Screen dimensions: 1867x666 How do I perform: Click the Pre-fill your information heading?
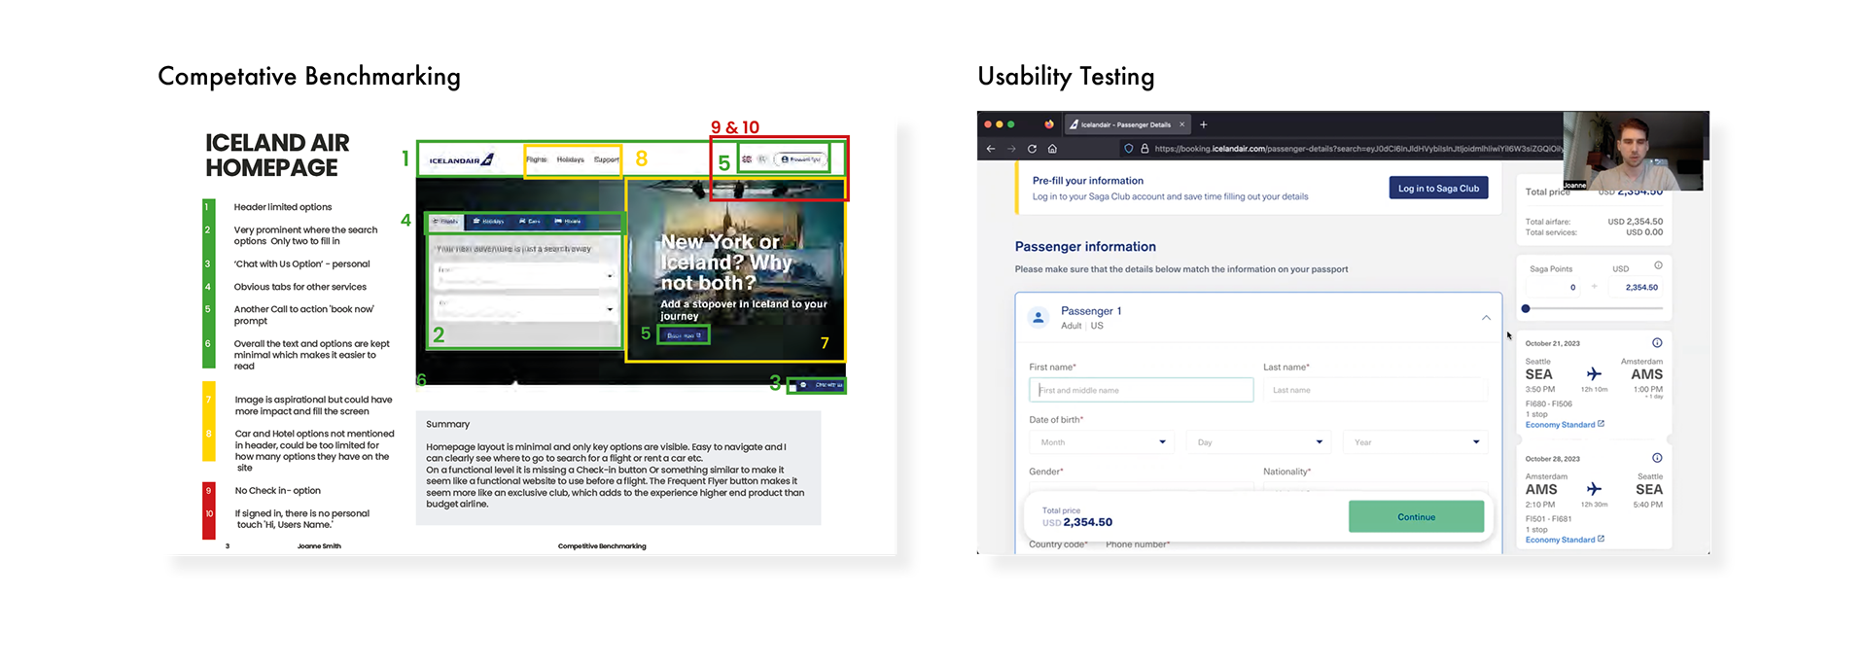[1088, 181]
